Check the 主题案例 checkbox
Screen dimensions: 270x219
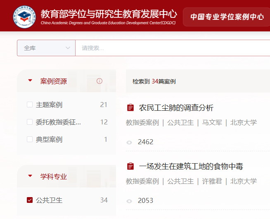pos(30,105)
